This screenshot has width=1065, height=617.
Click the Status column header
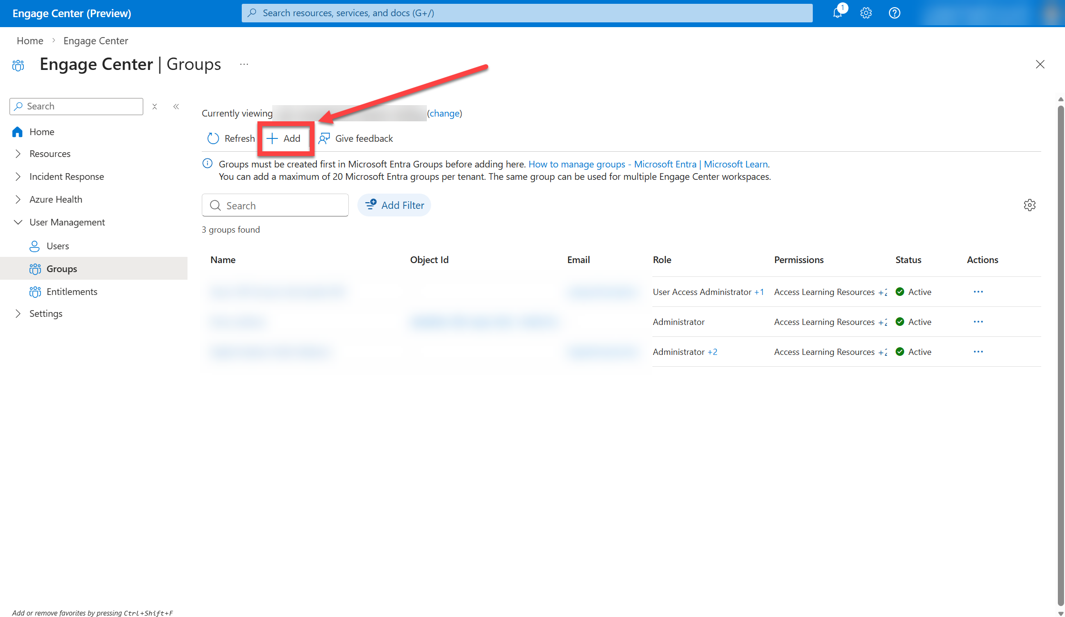click(908, 260)
